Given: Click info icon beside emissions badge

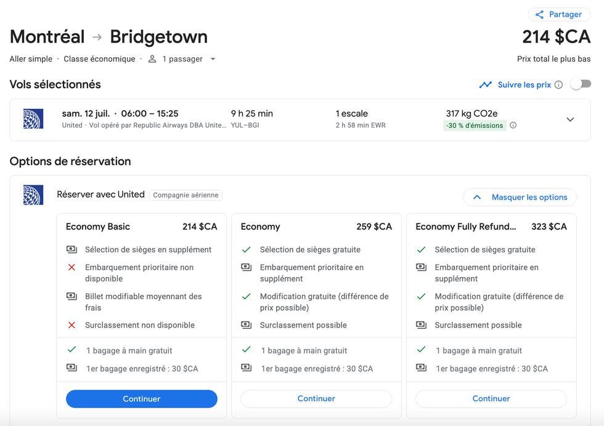Looking at the screenshot, I should [x=513, y=126].
